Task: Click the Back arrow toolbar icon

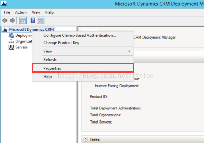Action: 5,21
